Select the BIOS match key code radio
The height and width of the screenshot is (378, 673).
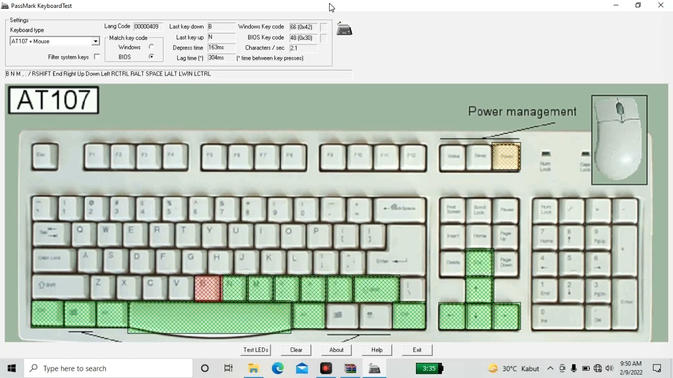[151, 57]
